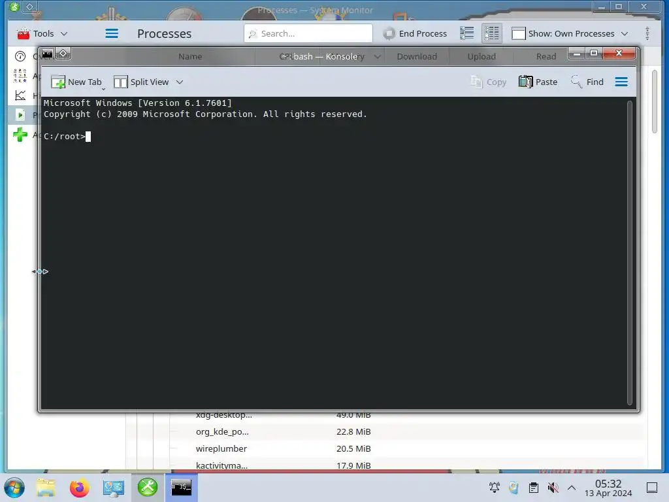Click the Show Desktop button

652,488
